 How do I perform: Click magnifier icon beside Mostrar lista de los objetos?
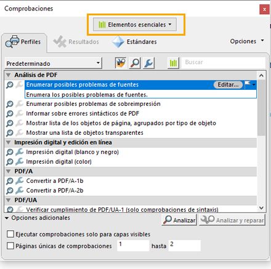tap(10, 123)
